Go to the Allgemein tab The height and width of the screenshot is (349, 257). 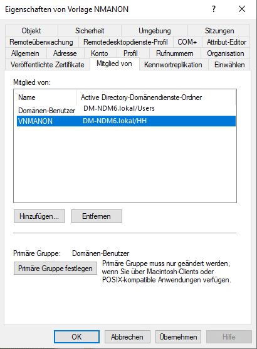click(25, 53)
